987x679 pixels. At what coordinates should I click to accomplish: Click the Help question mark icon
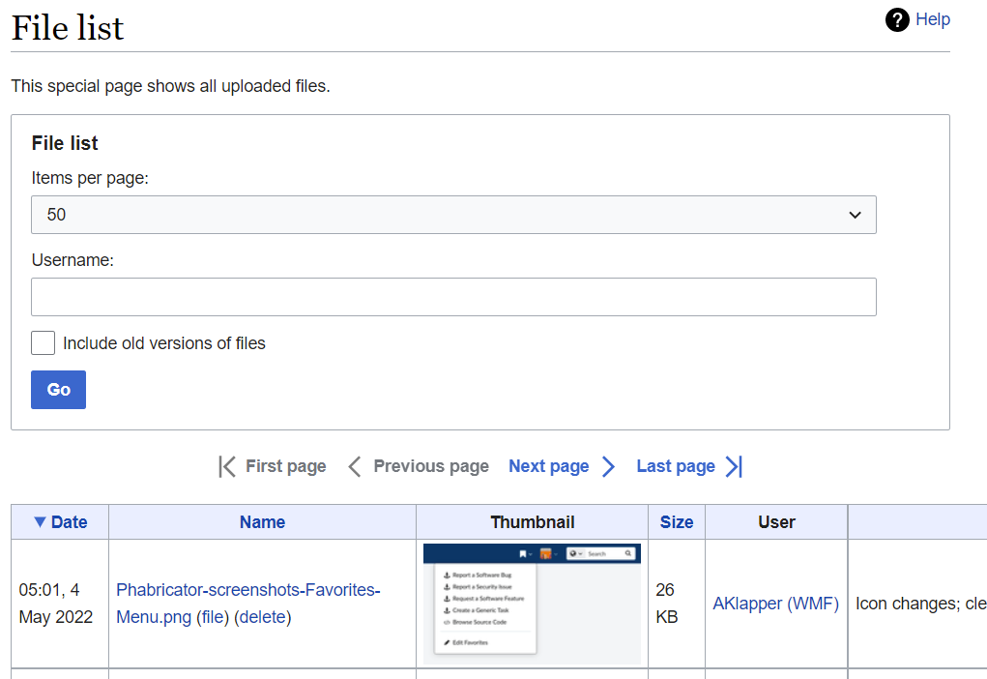tap(897, 19)
